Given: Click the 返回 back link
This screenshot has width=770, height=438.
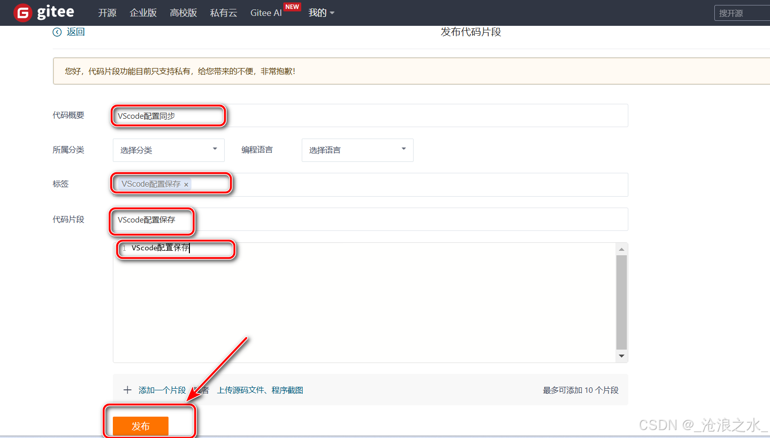Looking at the screenshot, I should pos(74,31).
